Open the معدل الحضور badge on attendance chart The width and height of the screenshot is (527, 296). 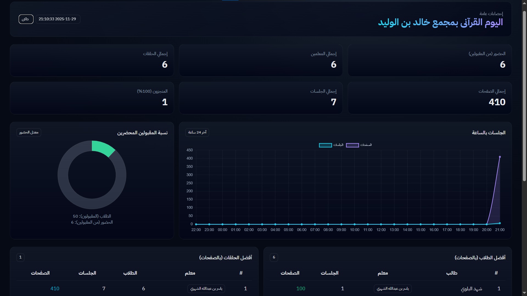29,132
